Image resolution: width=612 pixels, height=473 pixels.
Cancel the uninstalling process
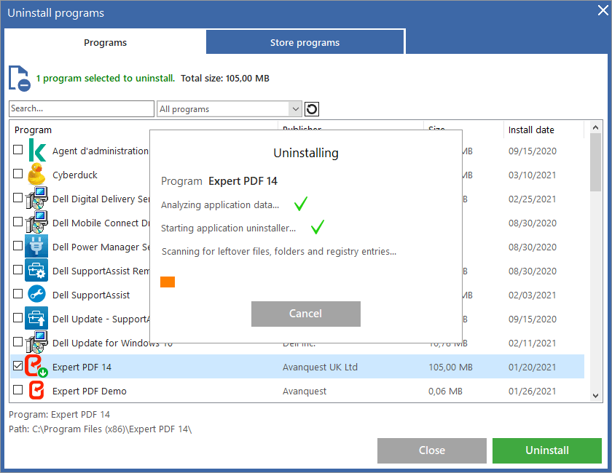(x=306, y=314)
